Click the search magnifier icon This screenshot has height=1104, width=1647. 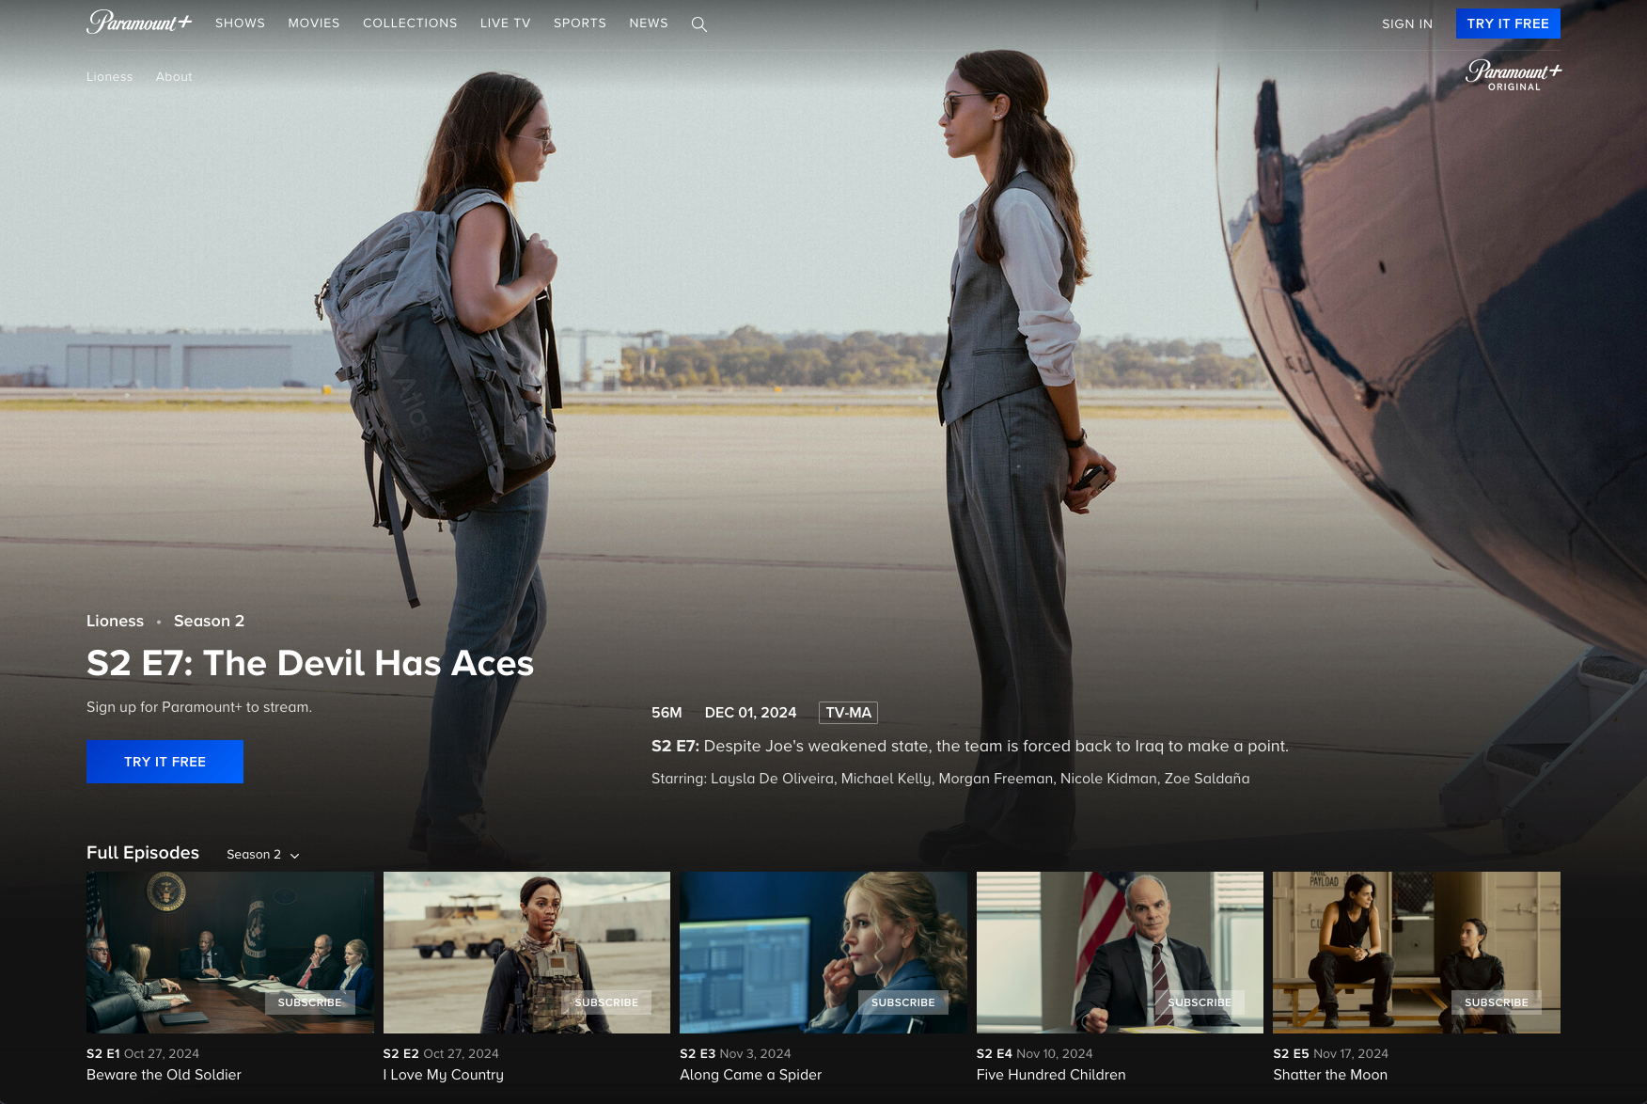[699, 24]
